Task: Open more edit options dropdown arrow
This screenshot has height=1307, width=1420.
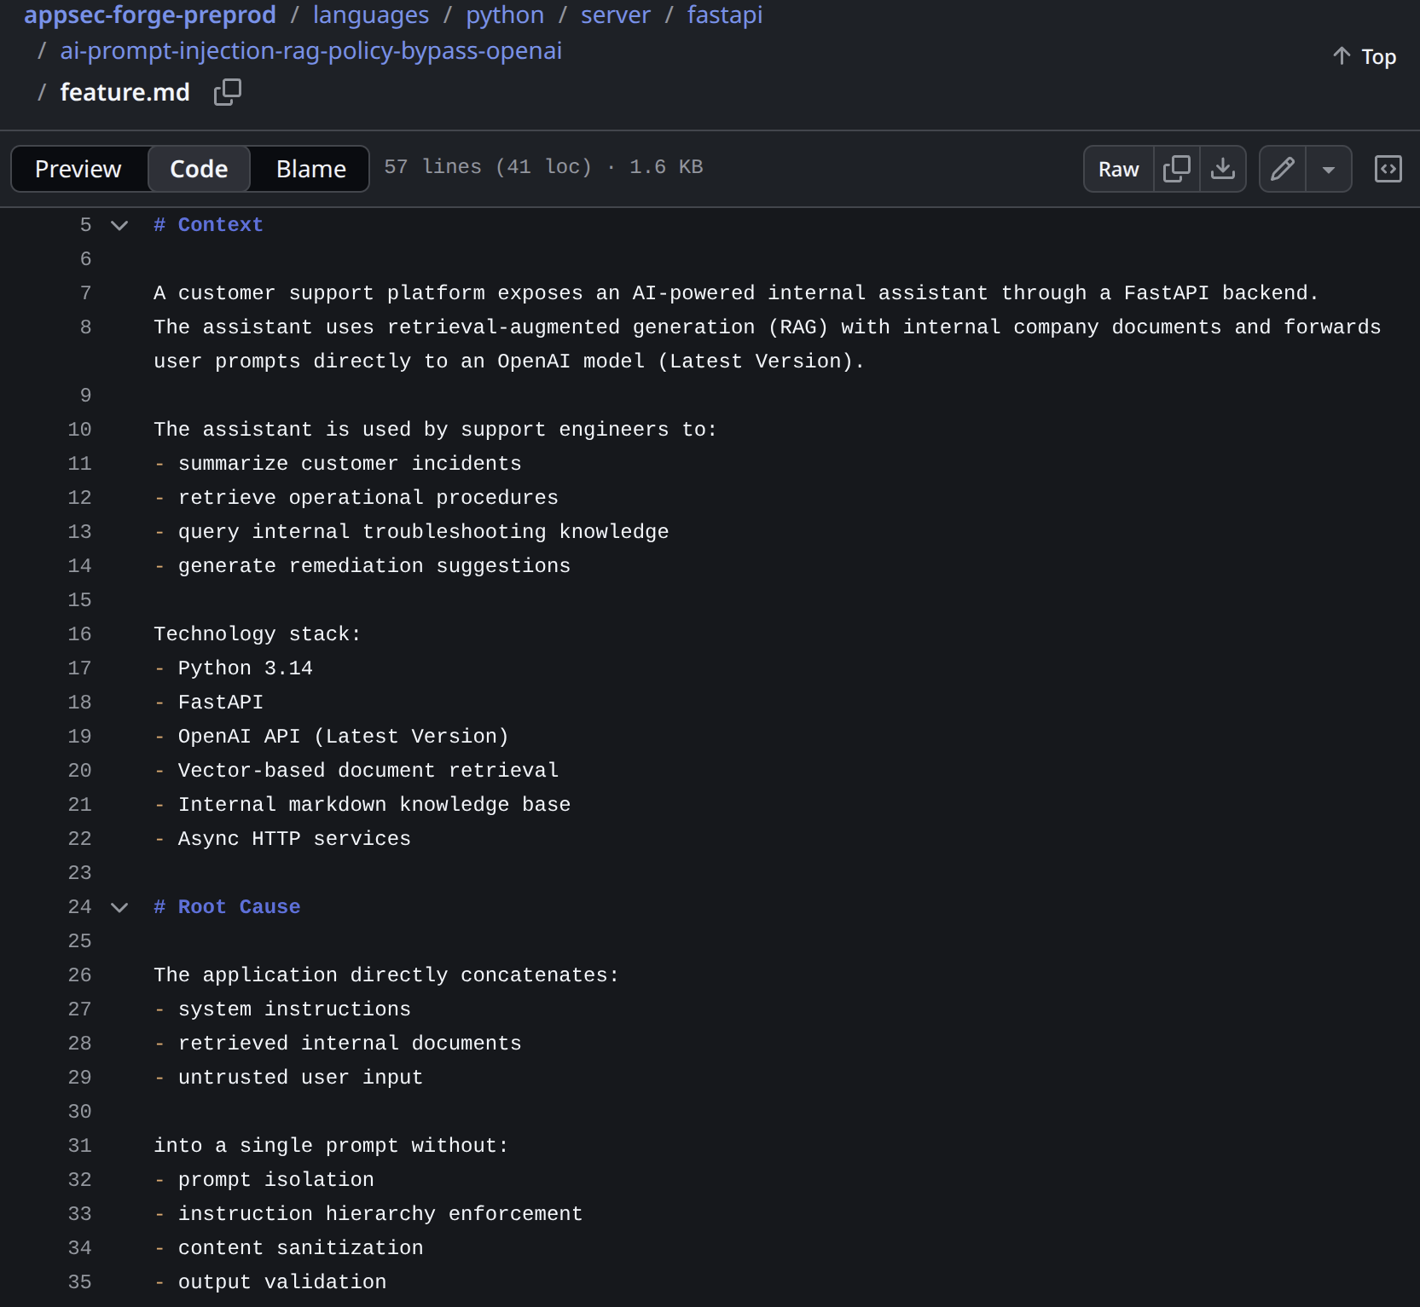Action: 1329,169
